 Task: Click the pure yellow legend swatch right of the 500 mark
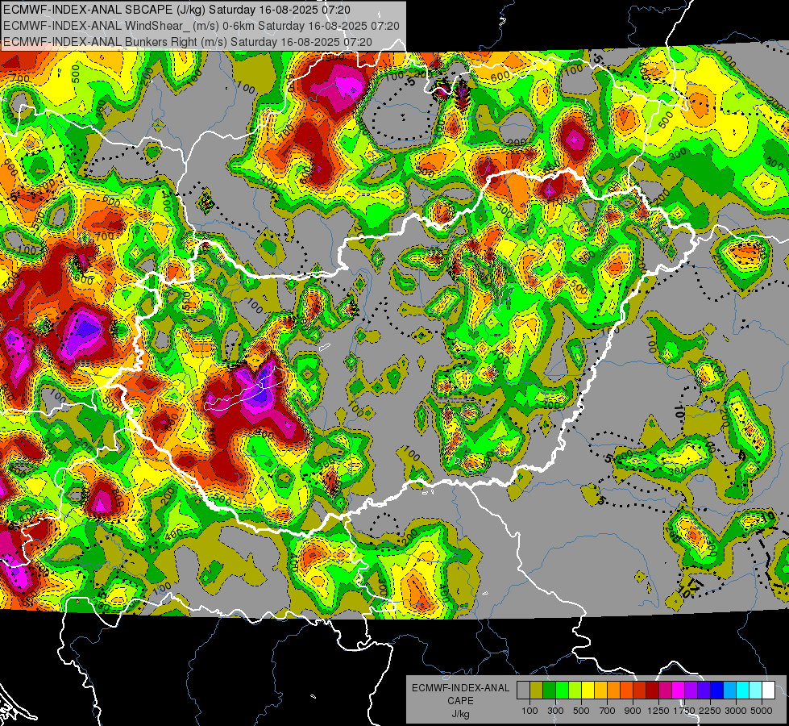click(588, 691)
